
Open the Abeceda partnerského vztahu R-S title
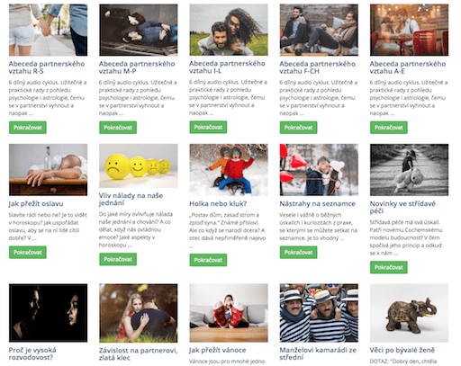point(47,67)
